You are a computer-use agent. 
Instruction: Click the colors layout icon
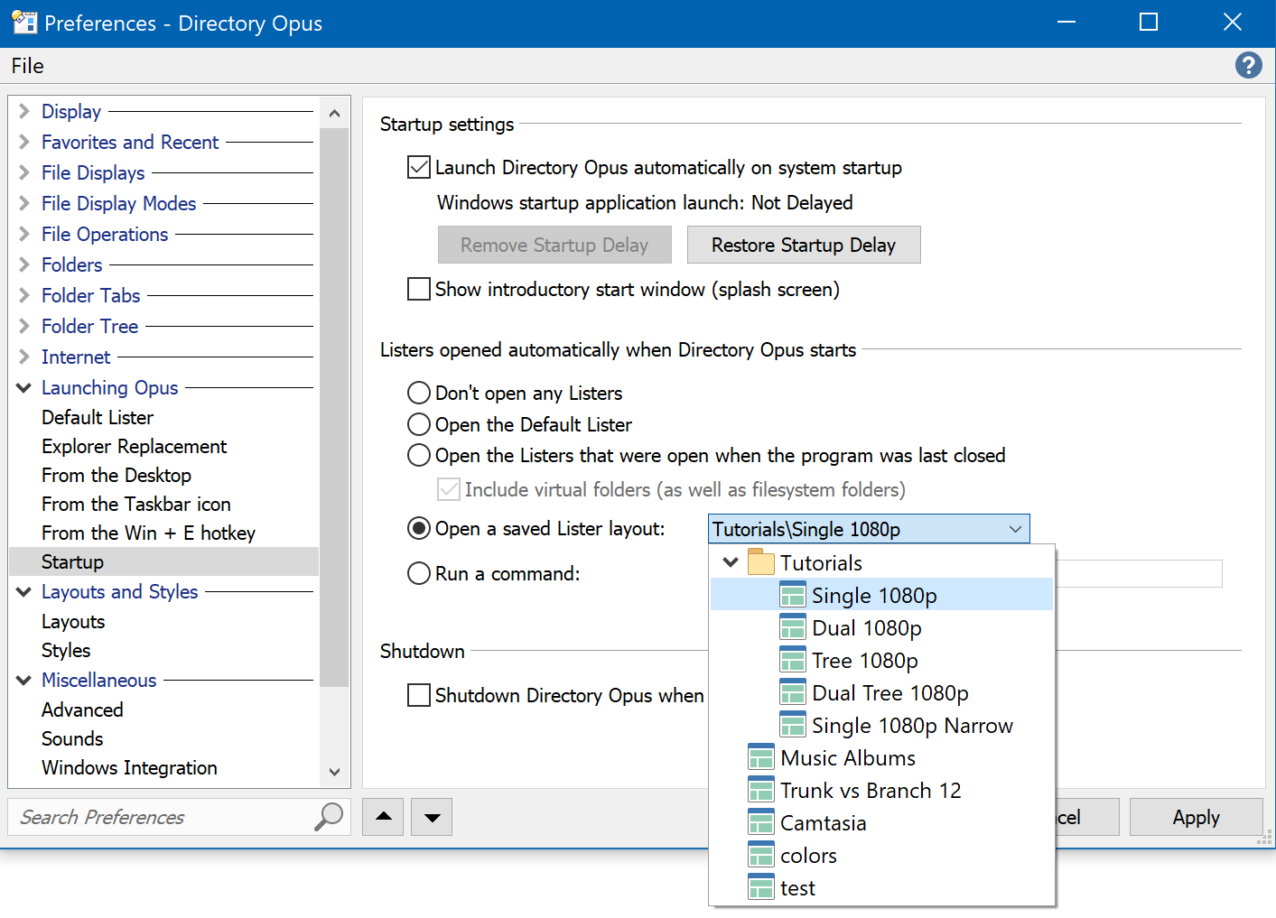[x=761, y=855]
